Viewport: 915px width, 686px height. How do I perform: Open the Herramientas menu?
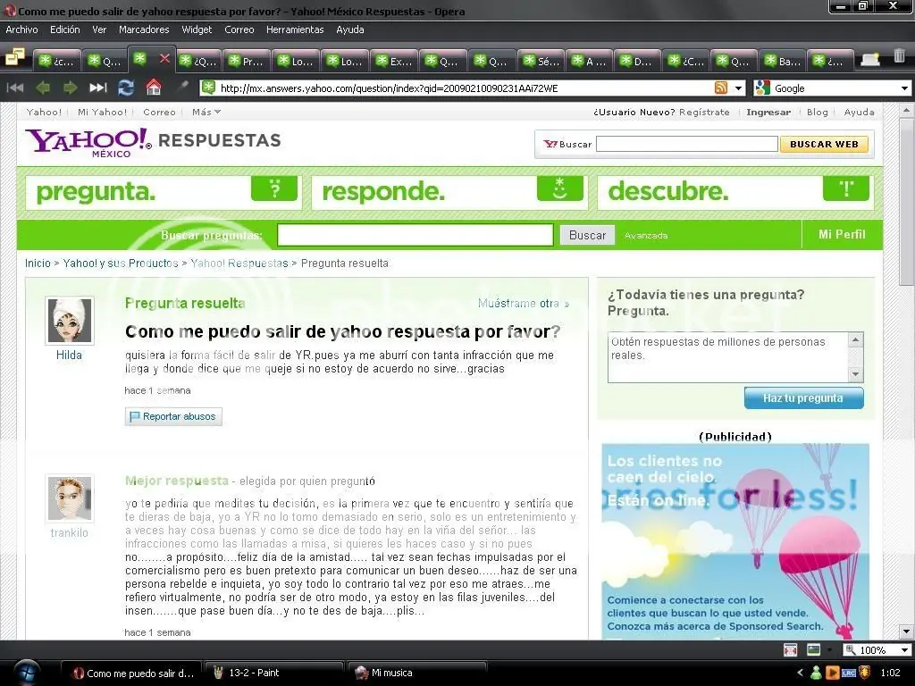click(x=295, y=29)
